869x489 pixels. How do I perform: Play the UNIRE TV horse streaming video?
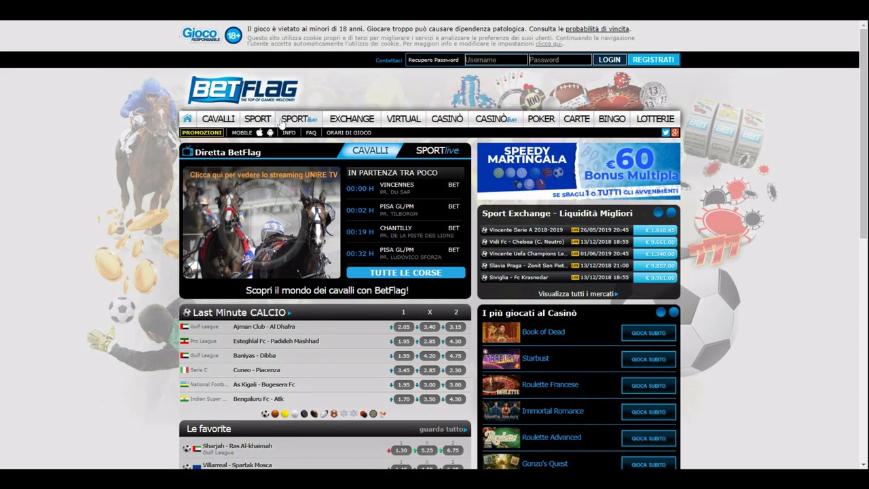coord(261,223)
